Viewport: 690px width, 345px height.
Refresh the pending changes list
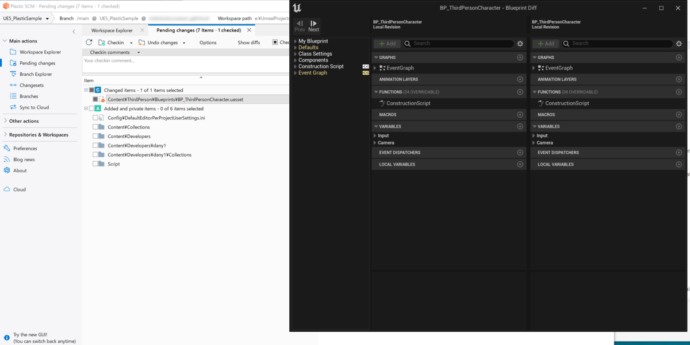pos(89,42)
